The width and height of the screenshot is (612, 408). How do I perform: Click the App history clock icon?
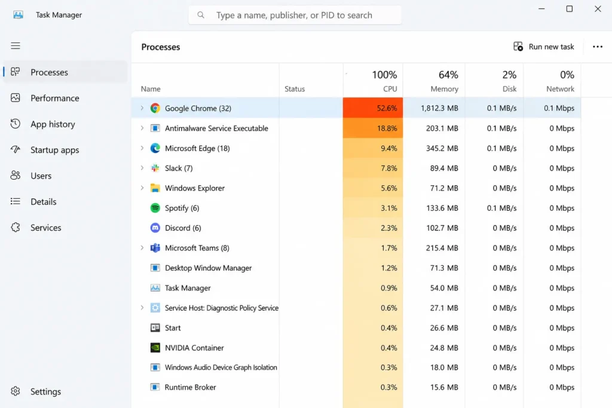point(15,124)
